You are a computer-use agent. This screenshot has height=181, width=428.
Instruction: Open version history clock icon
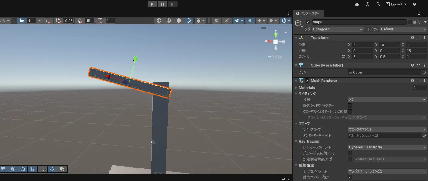coord(368,4)
